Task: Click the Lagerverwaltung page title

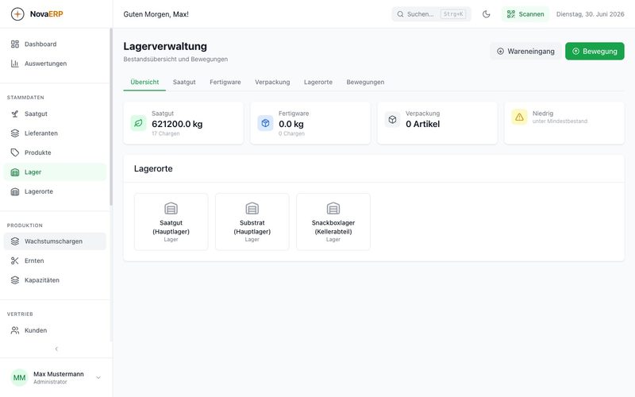Action: point(165,46)
